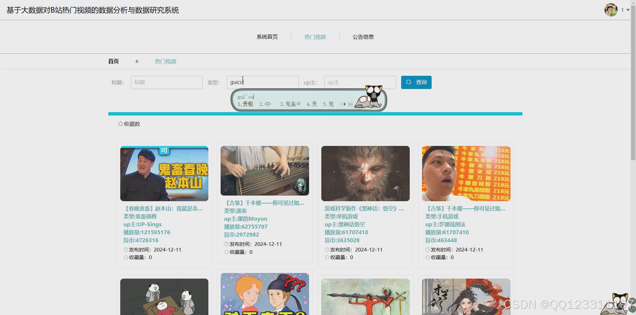Click text up主:黑神话悟空
This screenshot has height=315, width=636.
click(345, 224)
